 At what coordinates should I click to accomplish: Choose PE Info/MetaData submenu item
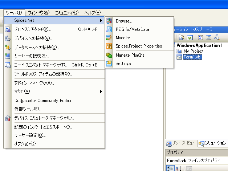point(139,29)
